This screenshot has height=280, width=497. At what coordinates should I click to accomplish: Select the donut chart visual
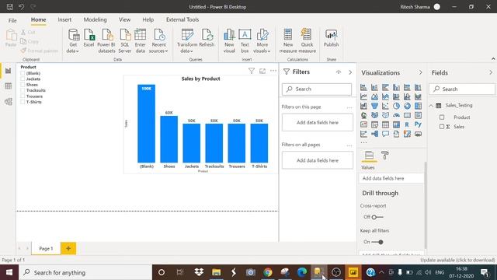(x=407, y=106)
